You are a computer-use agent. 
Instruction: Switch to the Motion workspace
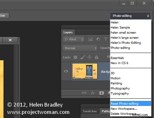pyautogui.click(x=131, y=78)
